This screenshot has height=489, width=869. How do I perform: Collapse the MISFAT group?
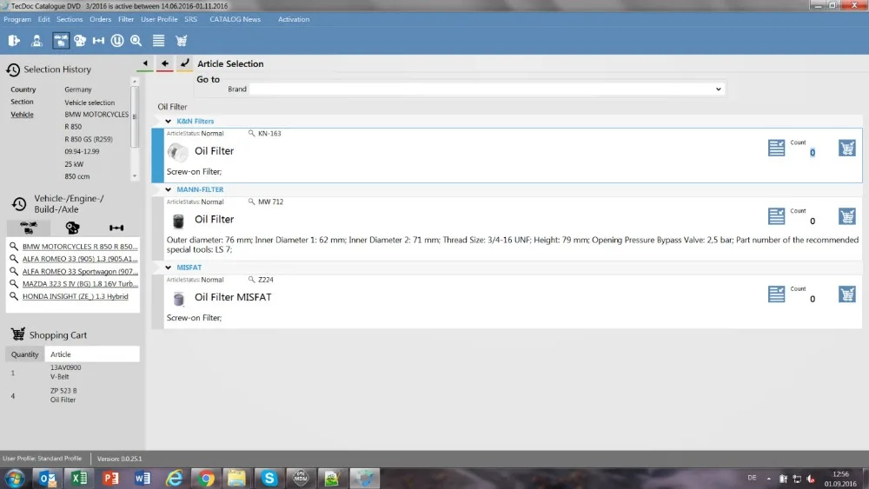pos(169,268)
